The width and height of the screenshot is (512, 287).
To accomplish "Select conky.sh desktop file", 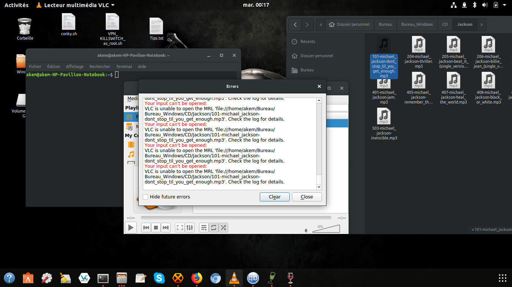I will point(69,24).
